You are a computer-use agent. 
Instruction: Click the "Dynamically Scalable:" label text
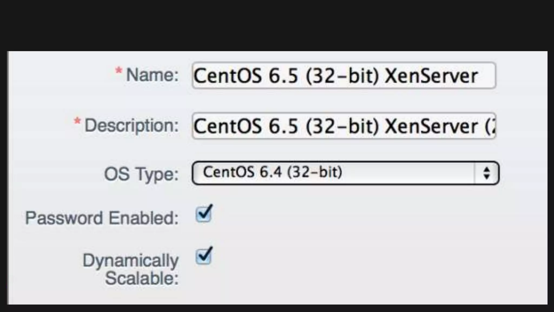tap(131, 269)
